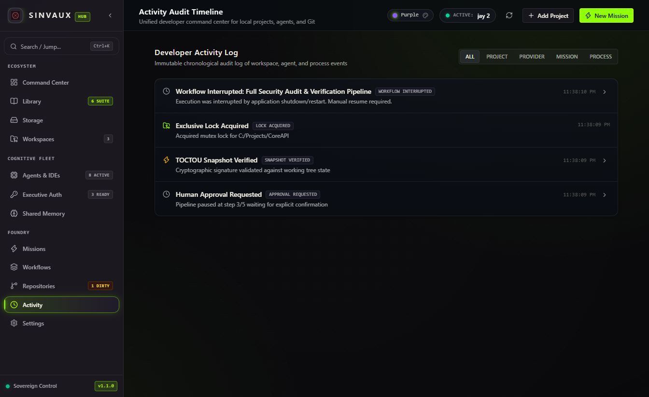Open the Shared Memory section
The height and width of the screenshot is (397, 649).
[62, 214]
